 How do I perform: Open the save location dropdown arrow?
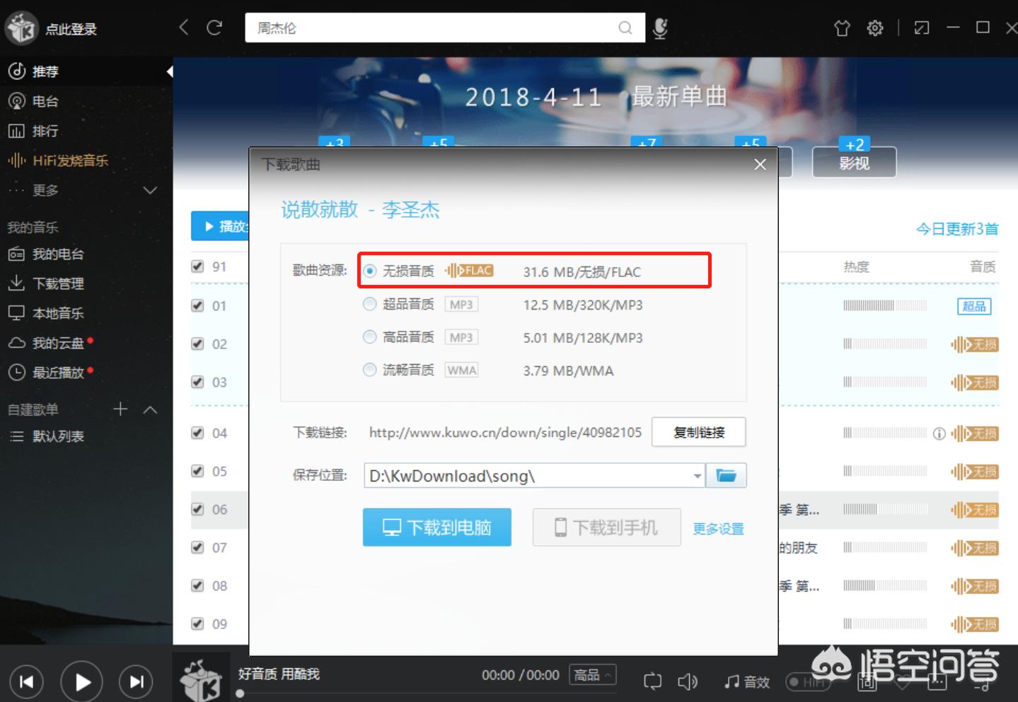tap(698, 476)
